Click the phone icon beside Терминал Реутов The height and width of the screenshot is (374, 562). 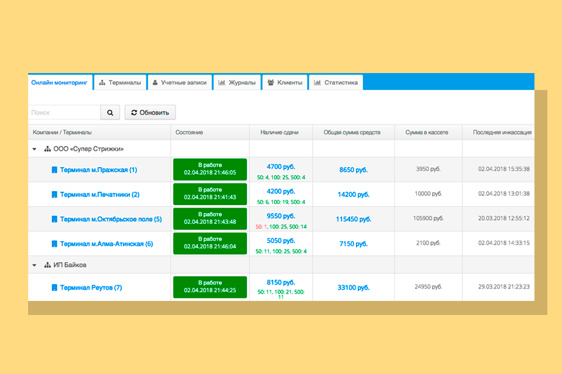54,288
